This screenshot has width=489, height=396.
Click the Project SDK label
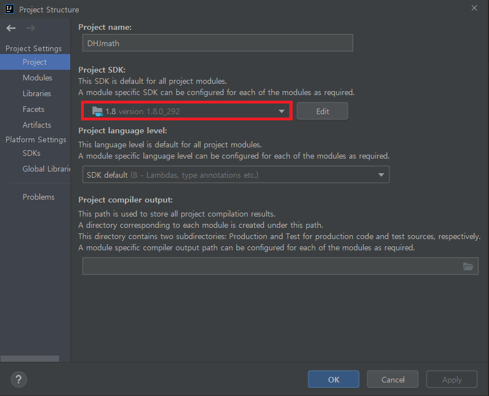click(102, 70)
